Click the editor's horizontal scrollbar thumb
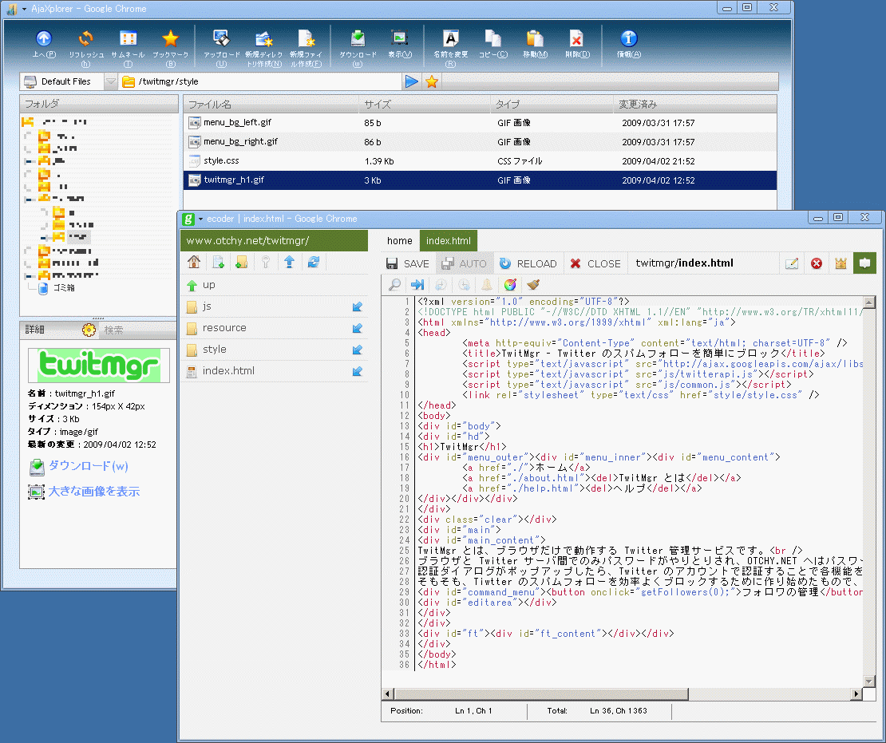This screenshot has width=886, height=743. (x=541, y=694)
